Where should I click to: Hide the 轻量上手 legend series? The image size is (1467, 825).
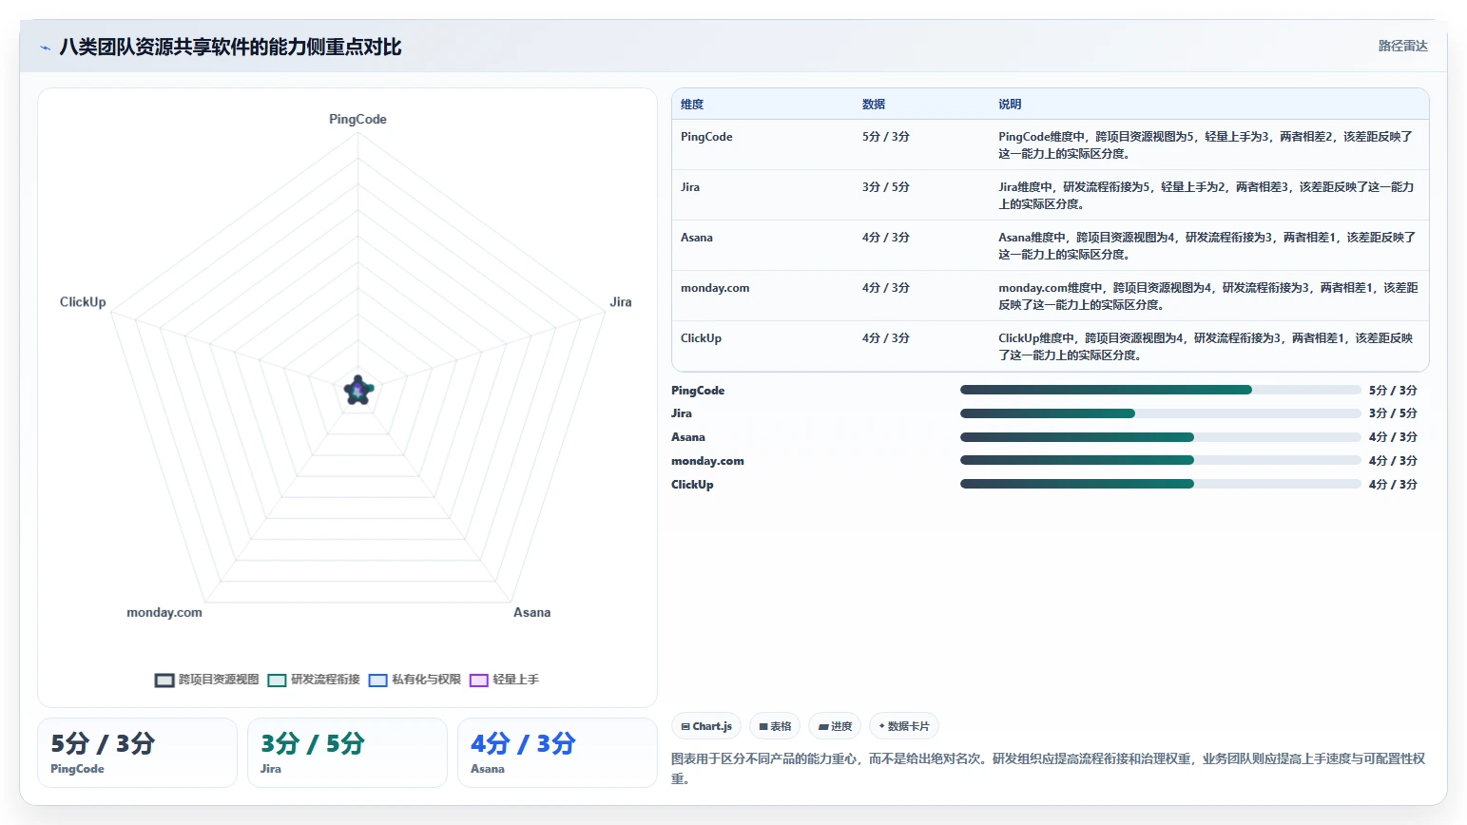(504, 680)
